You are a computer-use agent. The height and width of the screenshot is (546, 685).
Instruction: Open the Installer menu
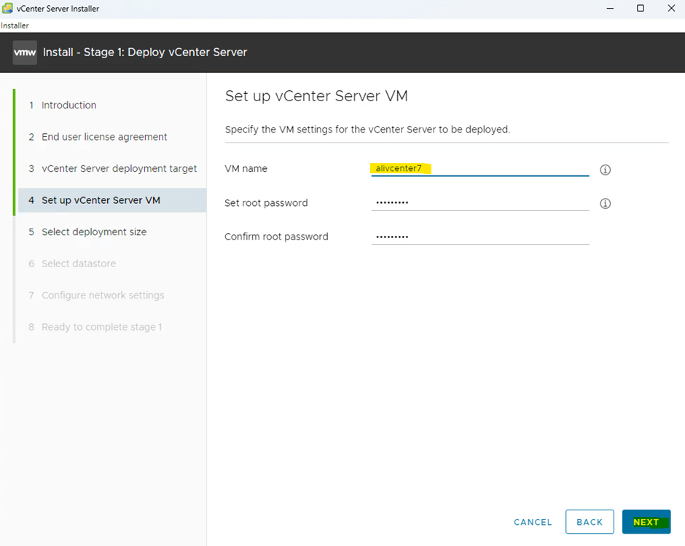[x=15, y=25]
